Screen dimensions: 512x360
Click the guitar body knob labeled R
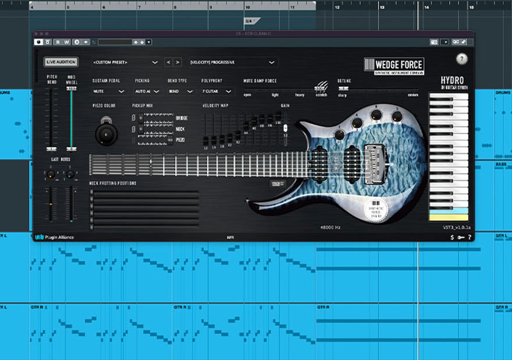tap(376, 115)
